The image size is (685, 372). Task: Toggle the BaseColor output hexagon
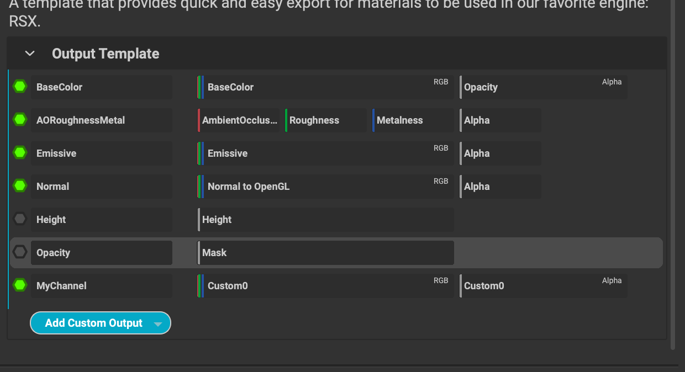point(20,87)
